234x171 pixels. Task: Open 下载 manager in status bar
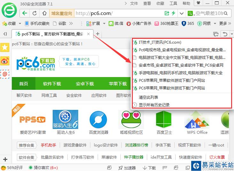(x=149, y=168)
